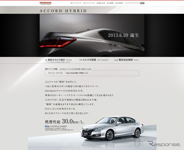Viewport: 184px width, 150px height.
Task: Click the silver Accord sedan photo
Action: click(x=112, y=128)
